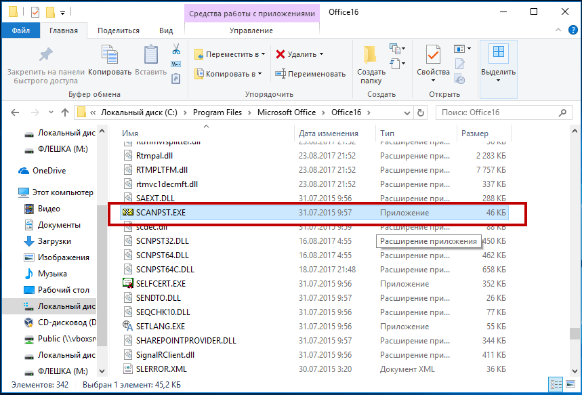Click the Копировать clipboard button
The height and width of the screenshot is (395, 582).
click(110, 60)
